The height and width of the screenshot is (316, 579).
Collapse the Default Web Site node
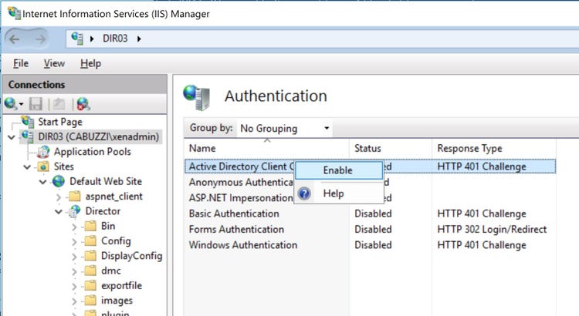43,182
